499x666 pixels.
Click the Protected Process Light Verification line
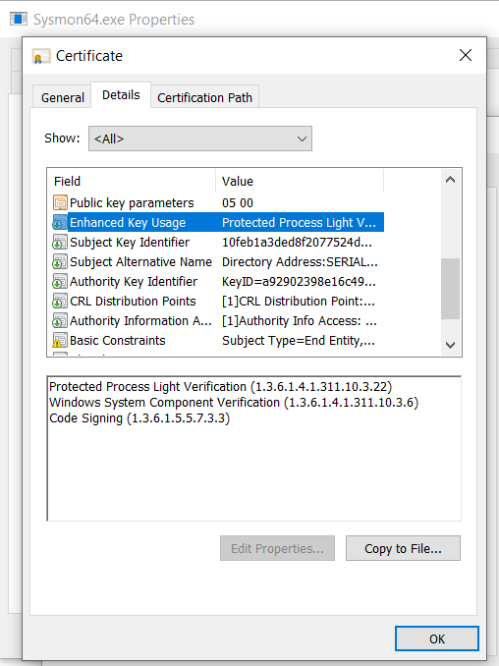tap(220, 386)
